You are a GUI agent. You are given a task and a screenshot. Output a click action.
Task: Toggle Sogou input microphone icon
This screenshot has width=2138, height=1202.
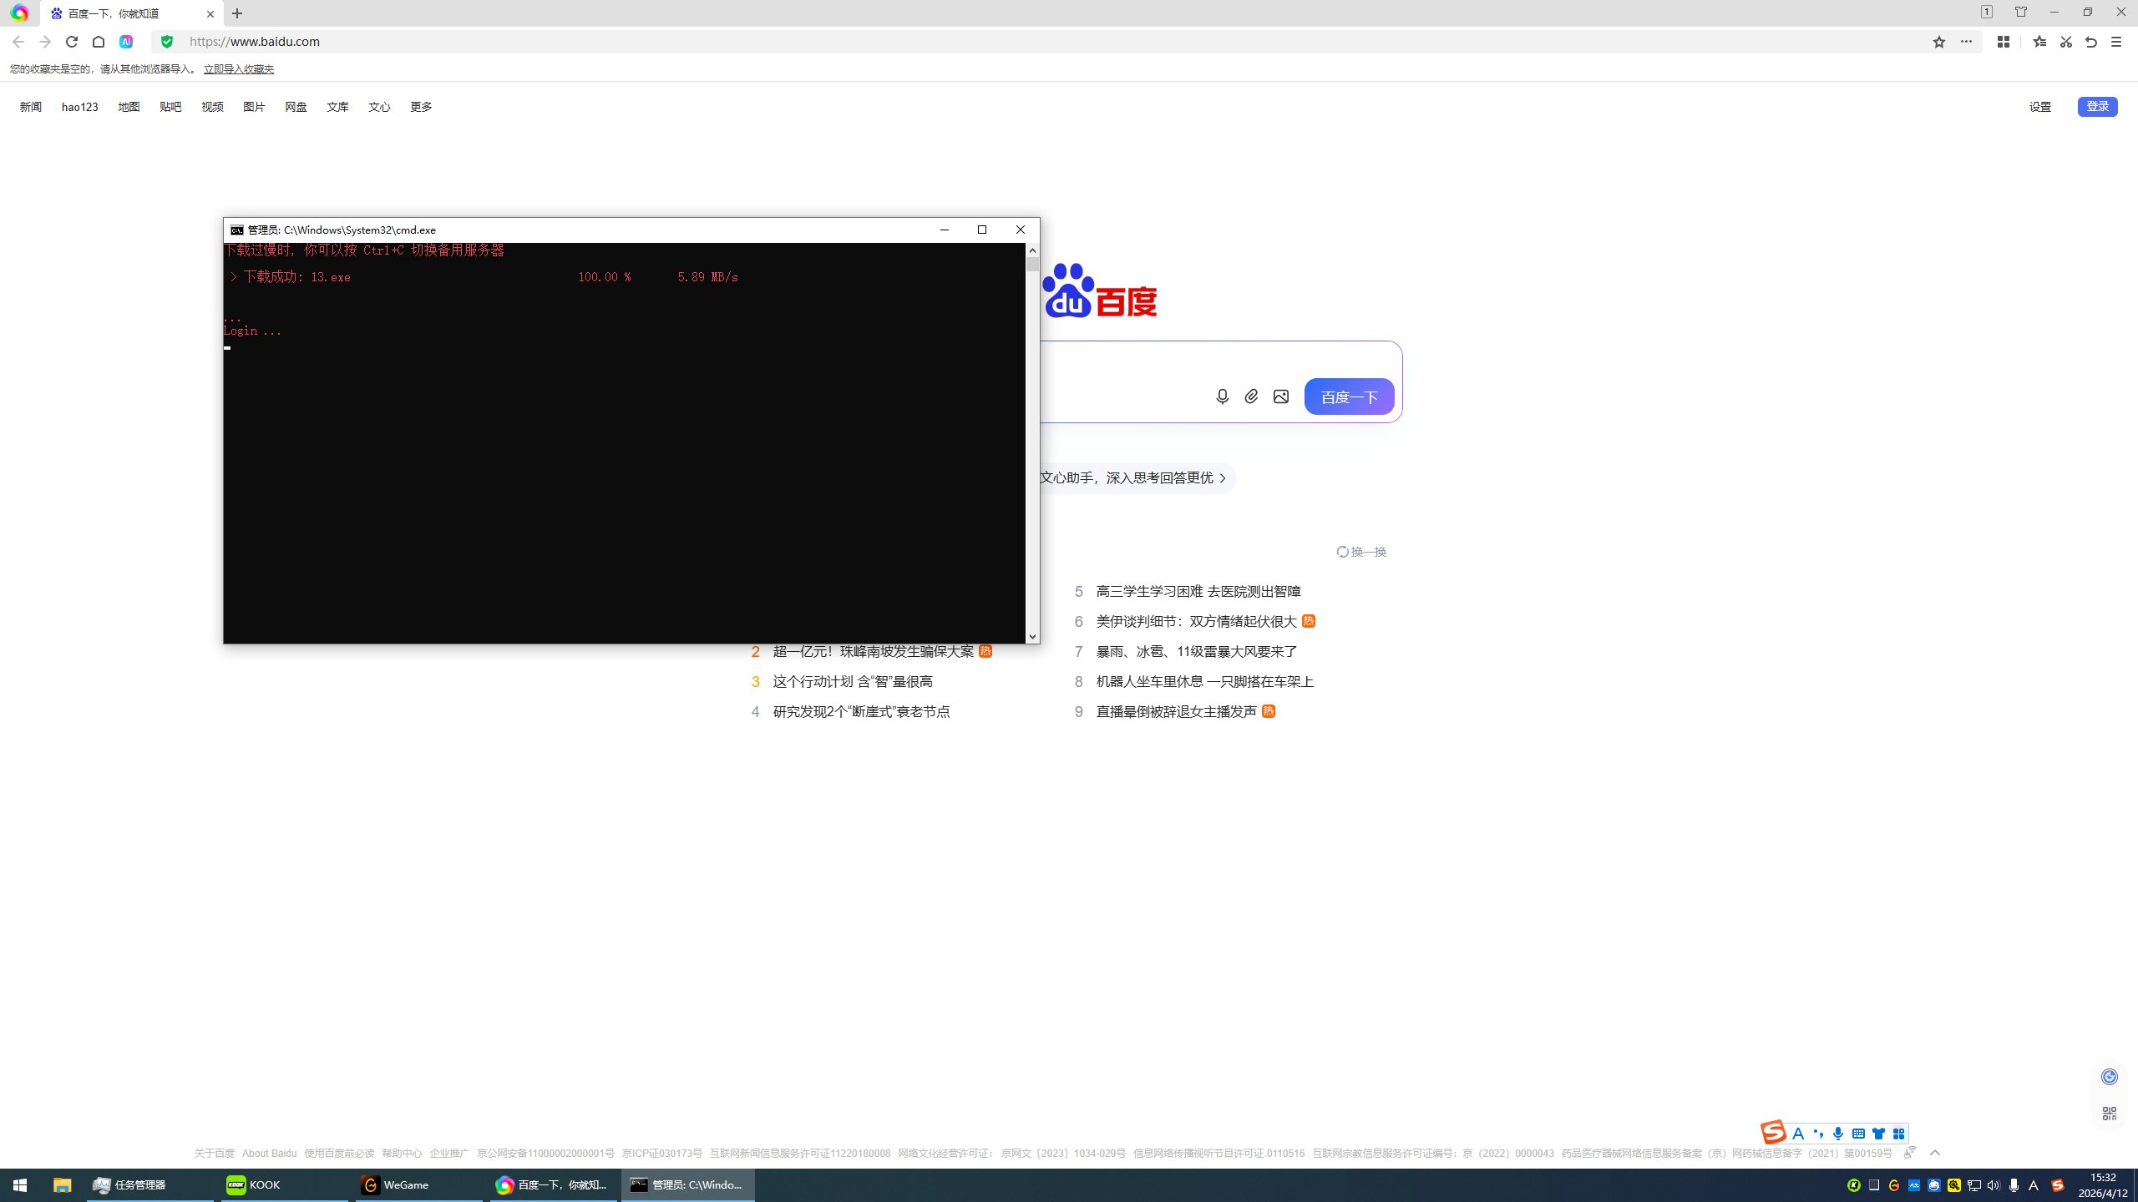(1838, 1134)
